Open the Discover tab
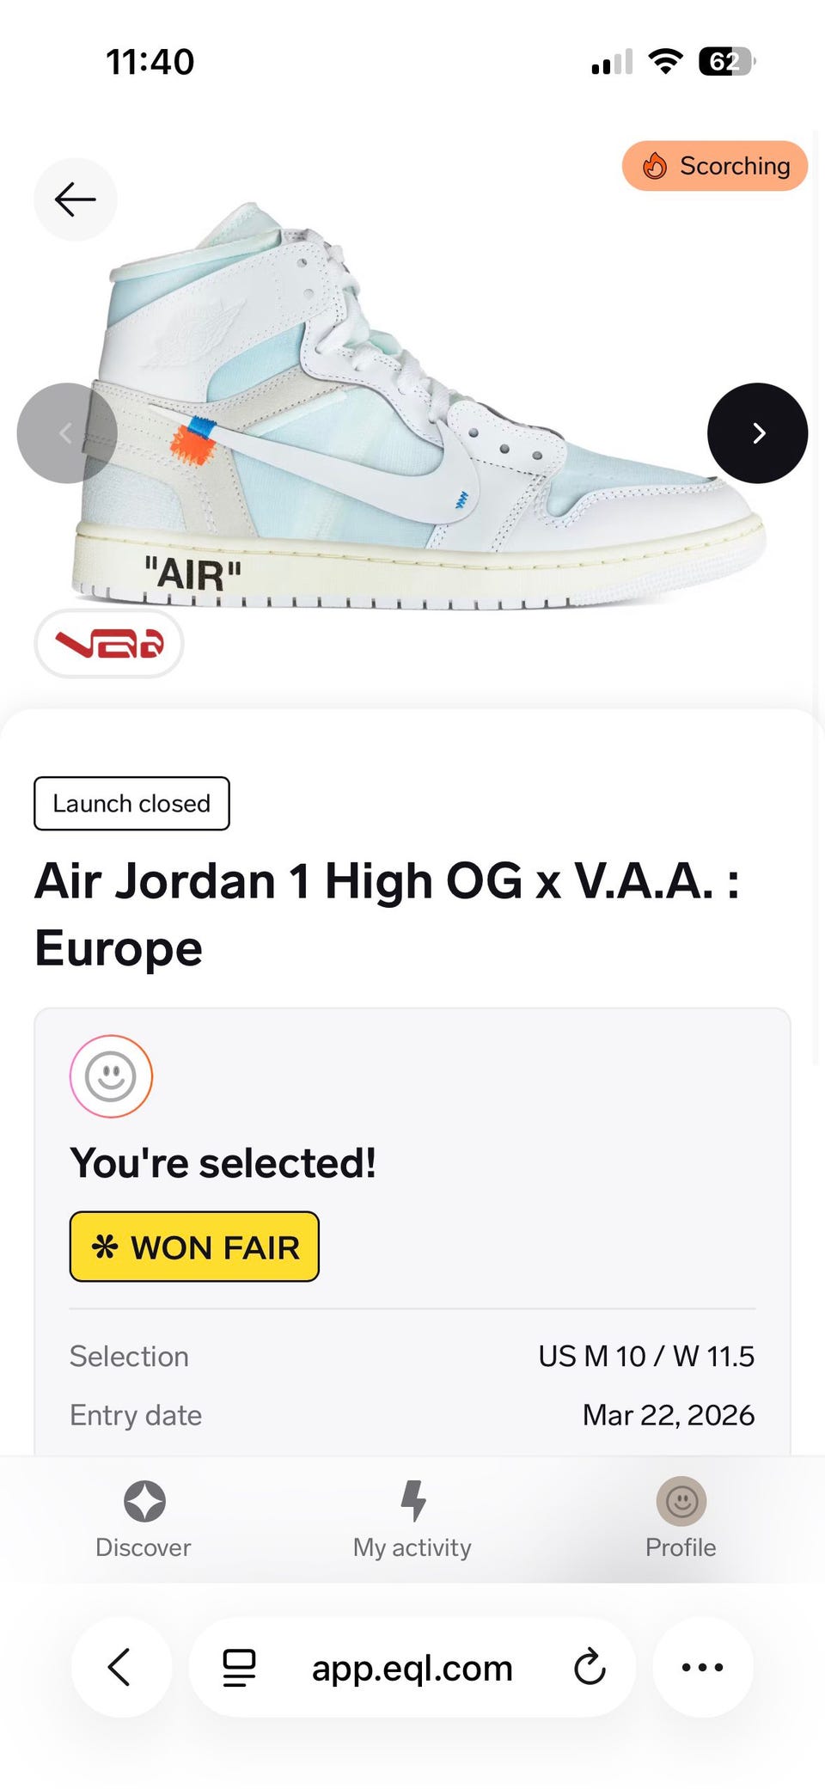Screen dimensions: 825x1789 (144, 1520)
